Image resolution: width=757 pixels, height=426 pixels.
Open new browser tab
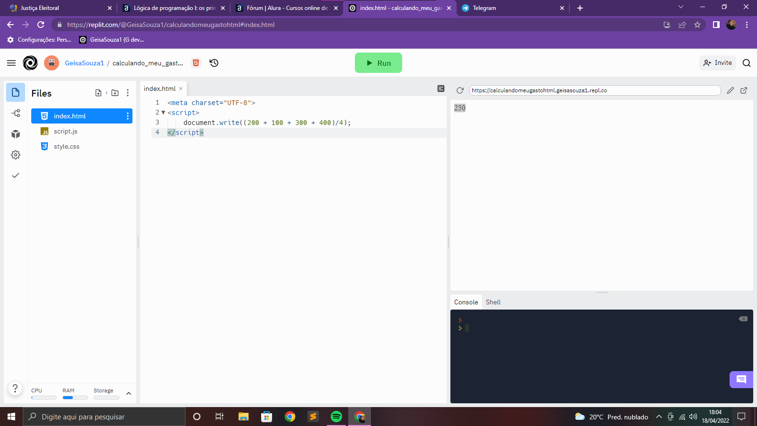tap(580, 8)
